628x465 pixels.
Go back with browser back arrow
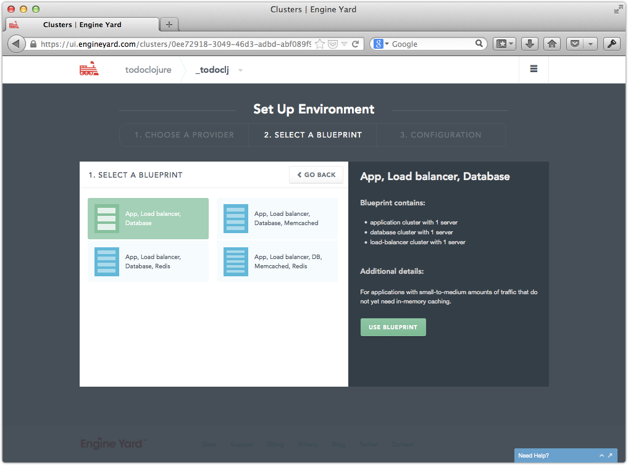(x=16, y=44)
